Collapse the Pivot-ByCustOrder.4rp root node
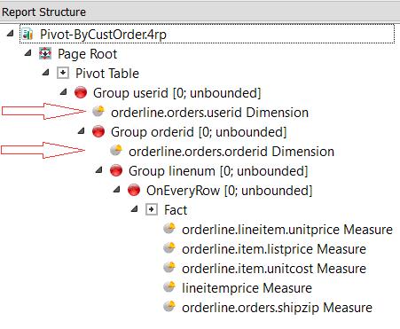400x329 pixels. click(11, 34)
